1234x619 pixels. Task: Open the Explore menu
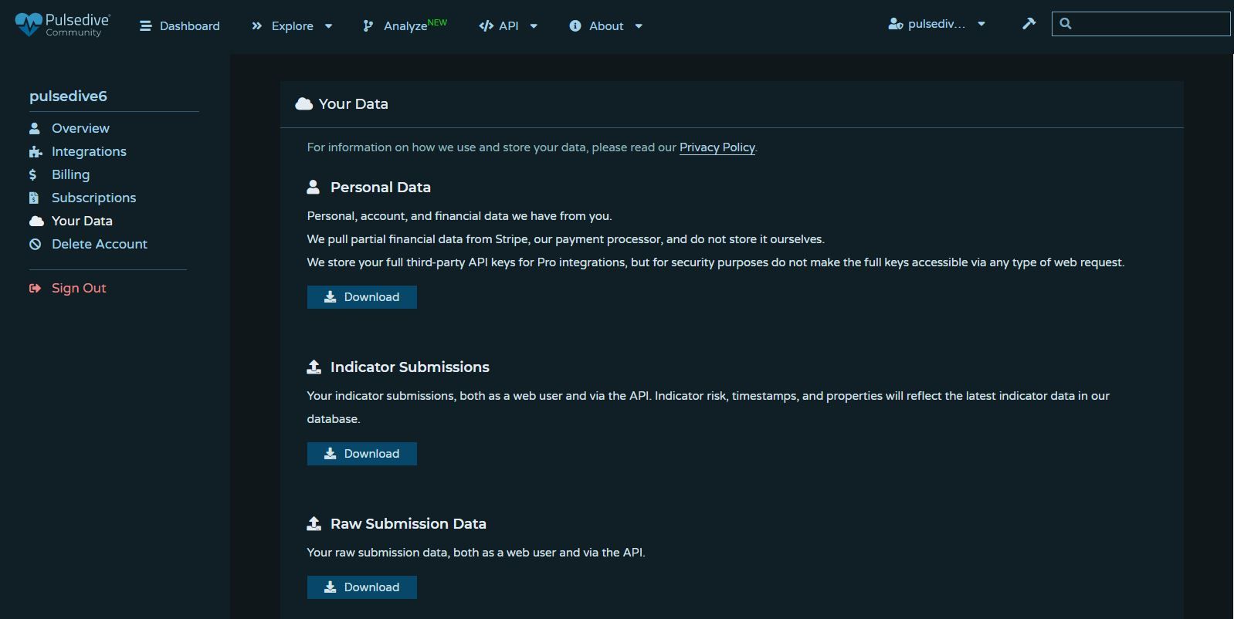coord(292,26)
